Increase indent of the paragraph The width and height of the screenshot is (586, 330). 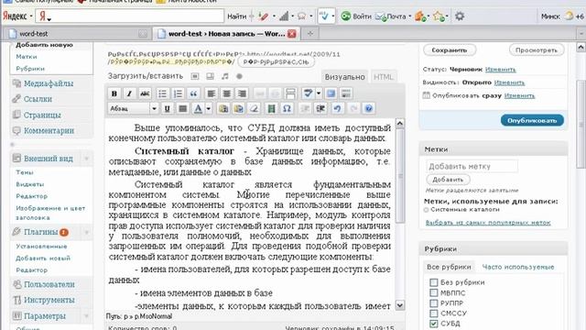click(x=320, y=108)
